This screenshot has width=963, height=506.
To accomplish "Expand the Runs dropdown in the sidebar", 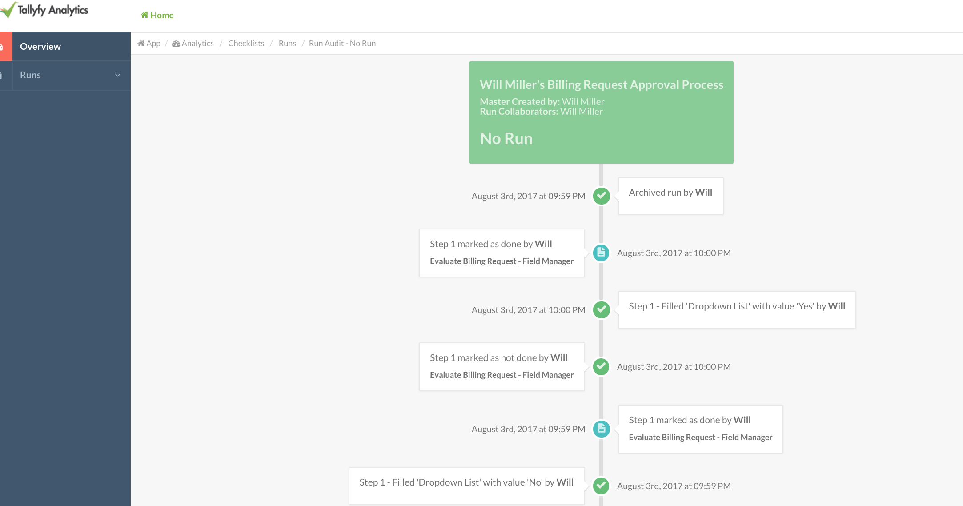I will coord(117,75).
